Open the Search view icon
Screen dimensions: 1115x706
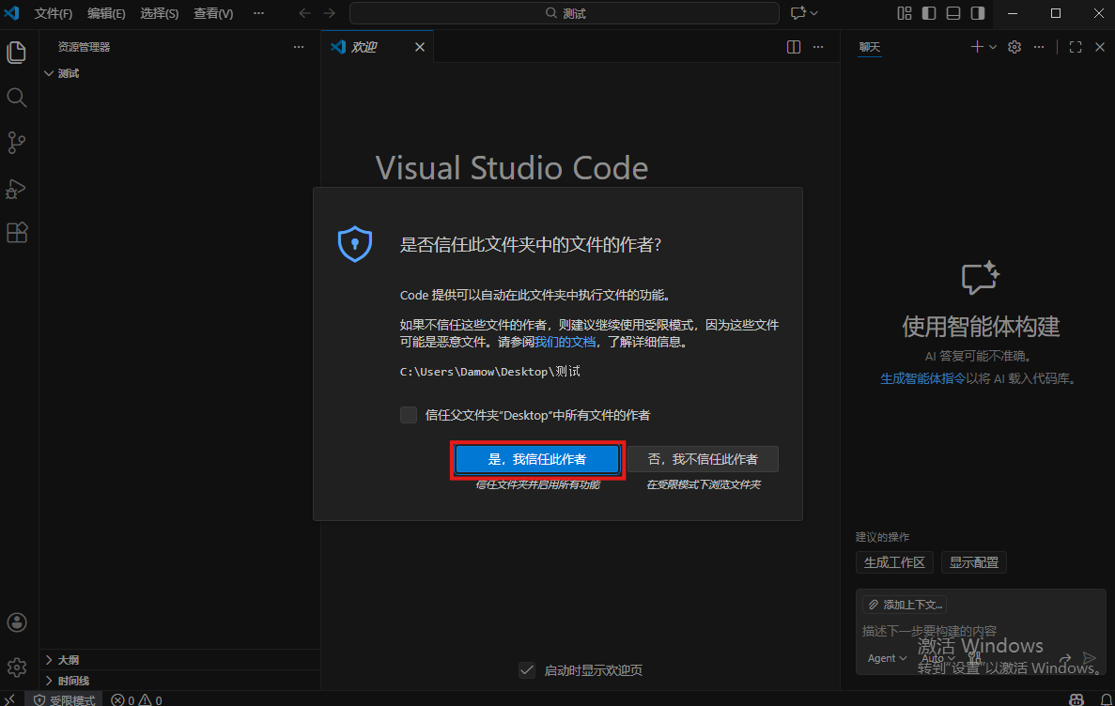pos(17,98)
